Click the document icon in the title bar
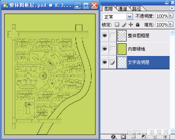The width and height of the screenshot is (175, 140). pyautogui.click(x=5, y=5)
